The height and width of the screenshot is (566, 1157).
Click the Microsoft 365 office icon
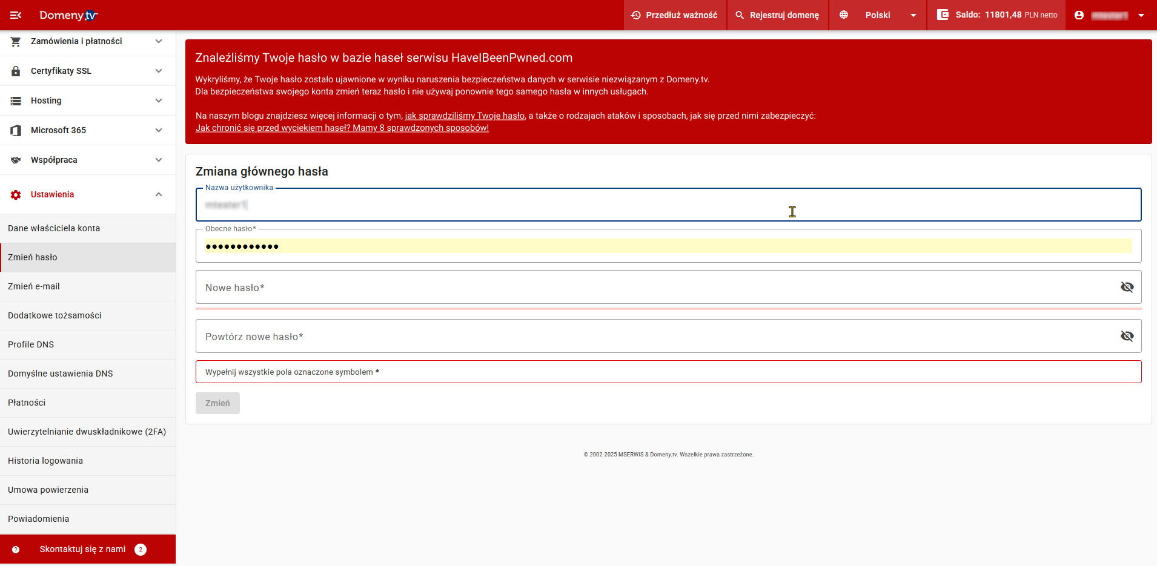tap(16, 130)
